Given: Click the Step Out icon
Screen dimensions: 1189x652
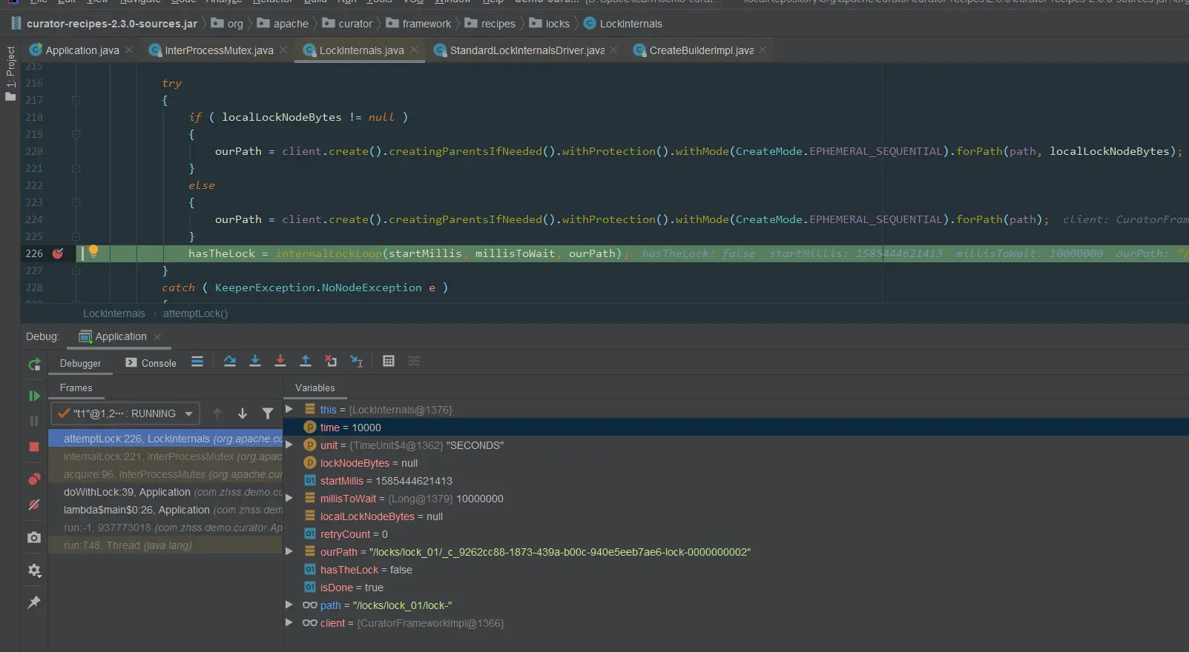Looking at the screenshot, I should (x=306, y=362).
